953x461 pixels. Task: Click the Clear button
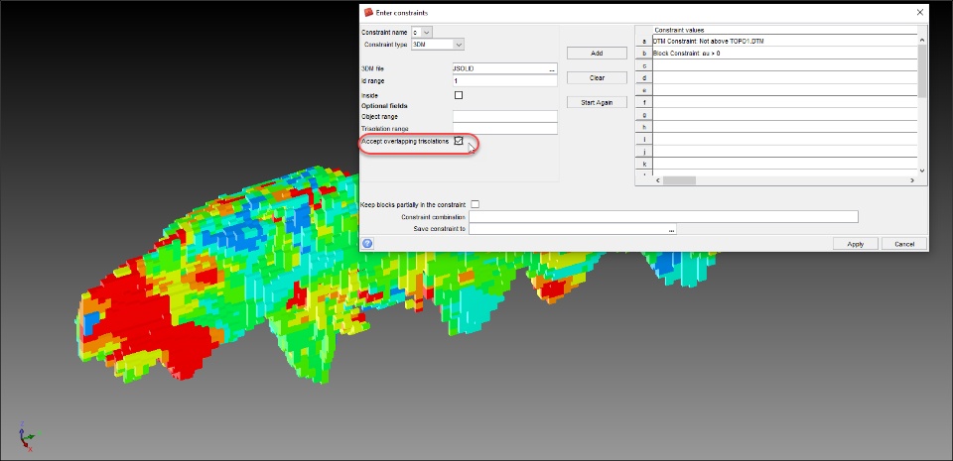[x=597, y=78]
